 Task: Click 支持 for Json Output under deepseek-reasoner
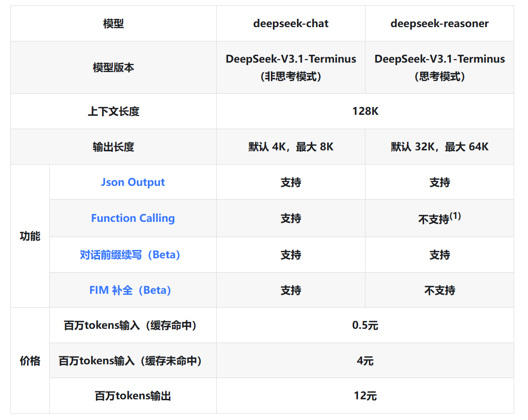pyautogui.click(x=439, y=182)
